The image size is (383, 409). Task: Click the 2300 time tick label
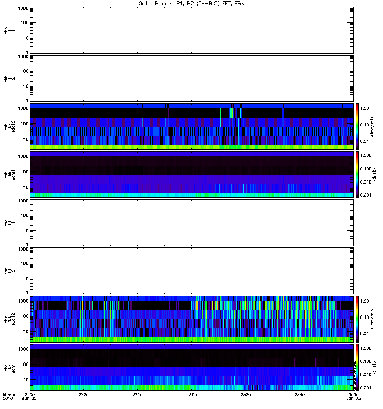point(192,394)
